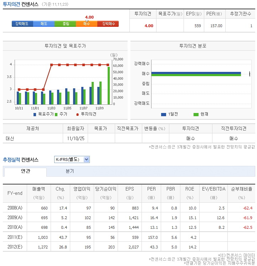The height and width of the screenshot is (266, 257).
Task: Click the 대신 provider name in the table
Action: click(10, 138)
